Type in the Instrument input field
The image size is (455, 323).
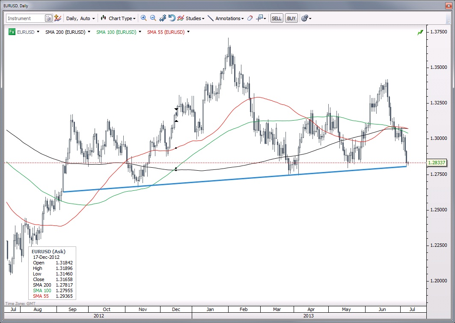click(25, 18)
